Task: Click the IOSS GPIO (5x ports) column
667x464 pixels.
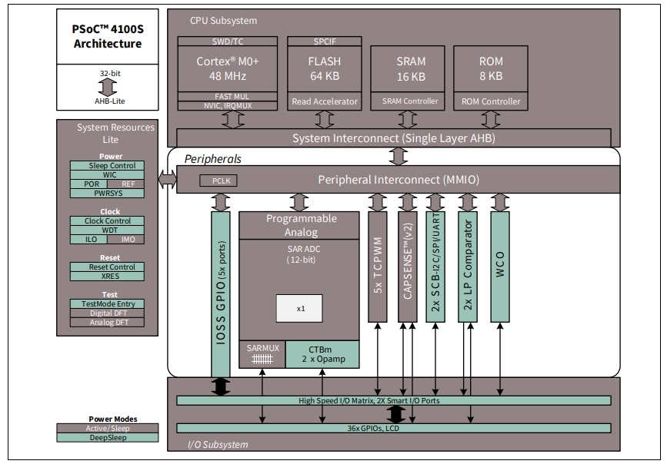Action: click(x=221, y=294)
